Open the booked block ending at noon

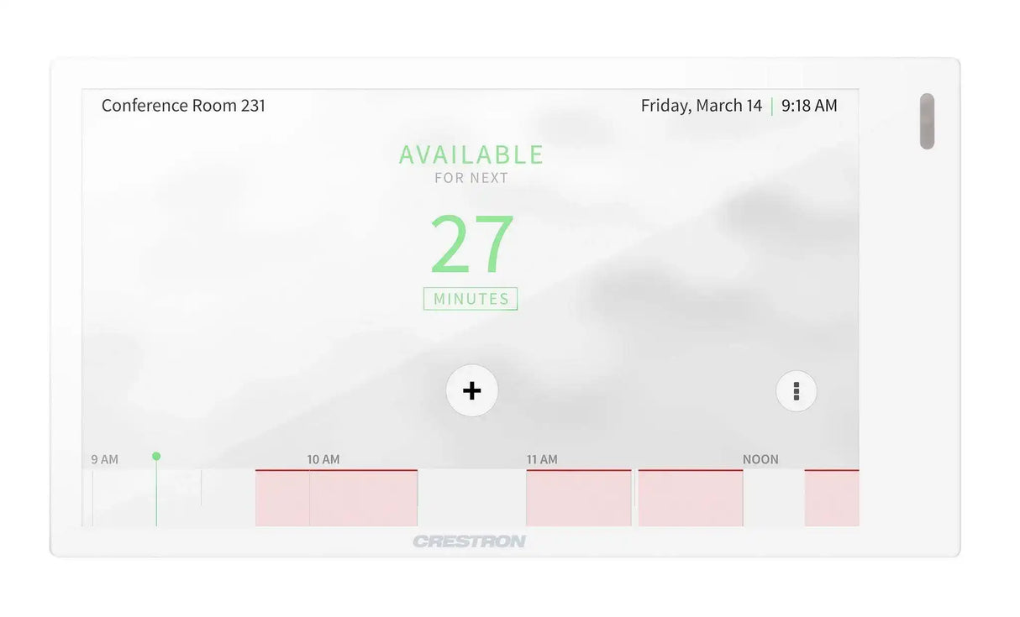click(x=690, y=499)
